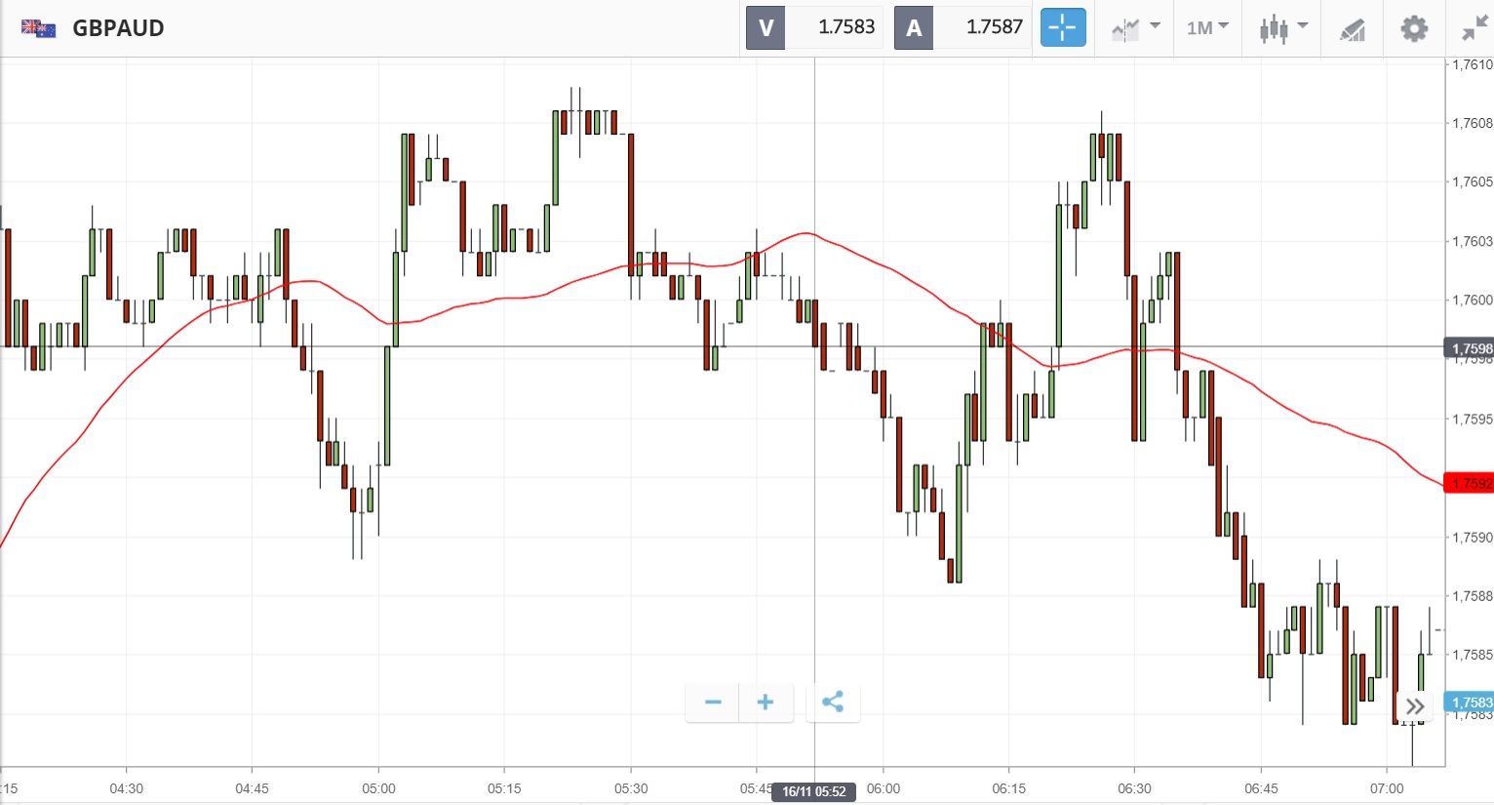Click the 1.7583 sell price value
The height and width of the screenshot is (805, 1494).
pos(845,27)
